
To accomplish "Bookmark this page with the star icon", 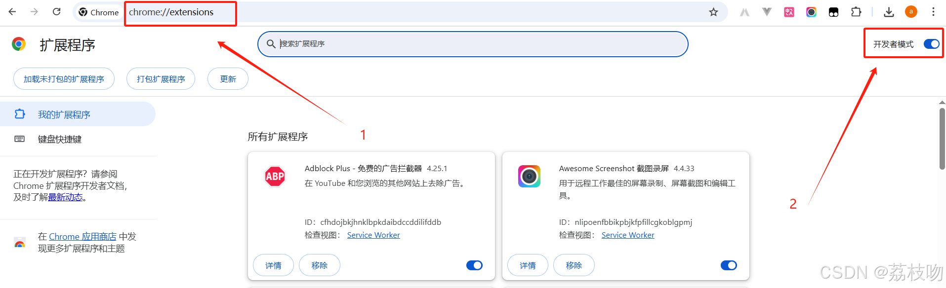I will coord(713,12).
